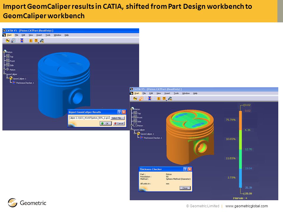Click Thickness Checker icon in left window toolbar
This screenshot has width=283, height=212.
pos(22,40)
